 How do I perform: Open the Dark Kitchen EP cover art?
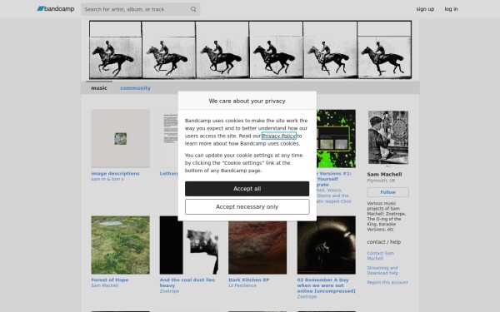tap(257, 247)
